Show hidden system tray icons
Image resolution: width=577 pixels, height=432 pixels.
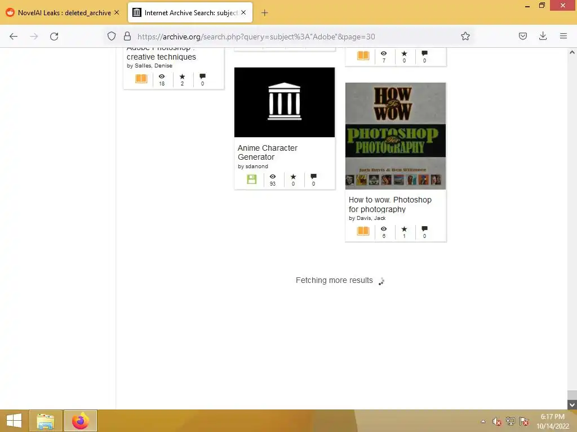click(483, 421)
